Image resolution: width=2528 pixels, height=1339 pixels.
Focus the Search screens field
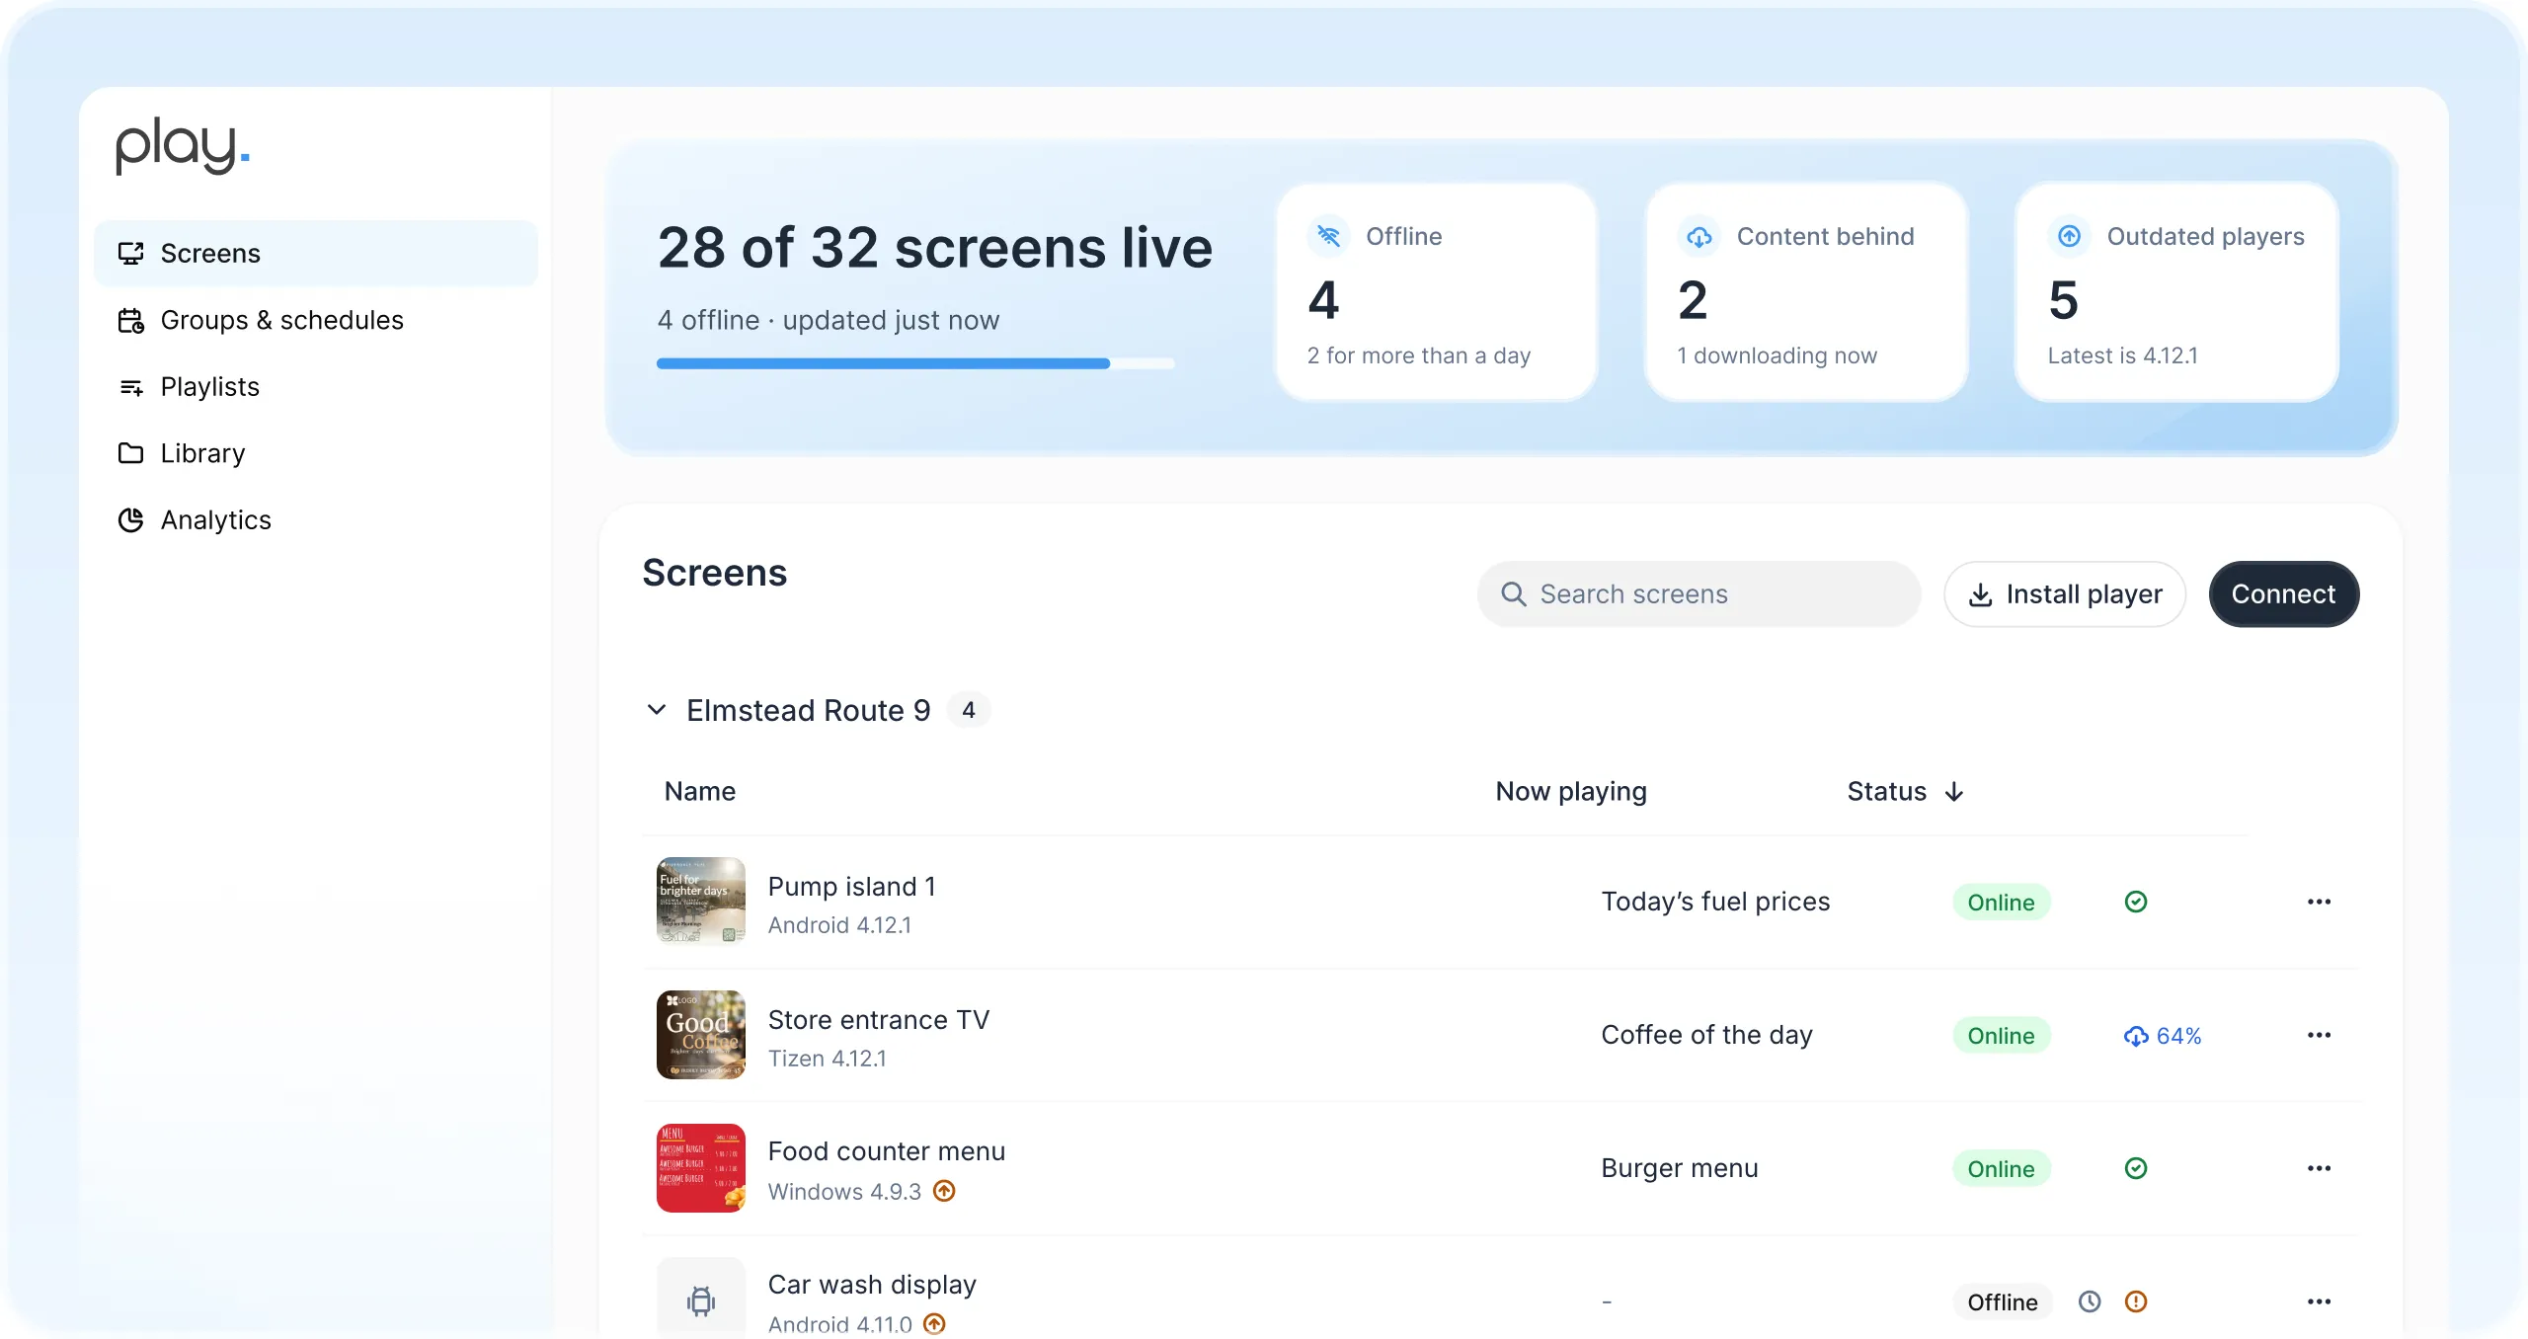pyautogui.click(x=1698, y=593)
